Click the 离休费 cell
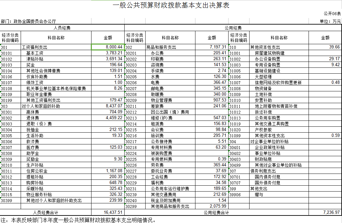This screenshot has height=223, width=342. [56, 112]
